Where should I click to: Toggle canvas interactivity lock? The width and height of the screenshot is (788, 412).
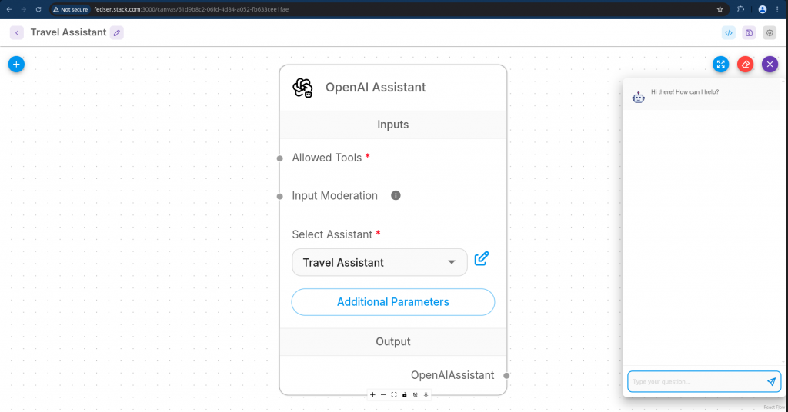pos(405,394)
